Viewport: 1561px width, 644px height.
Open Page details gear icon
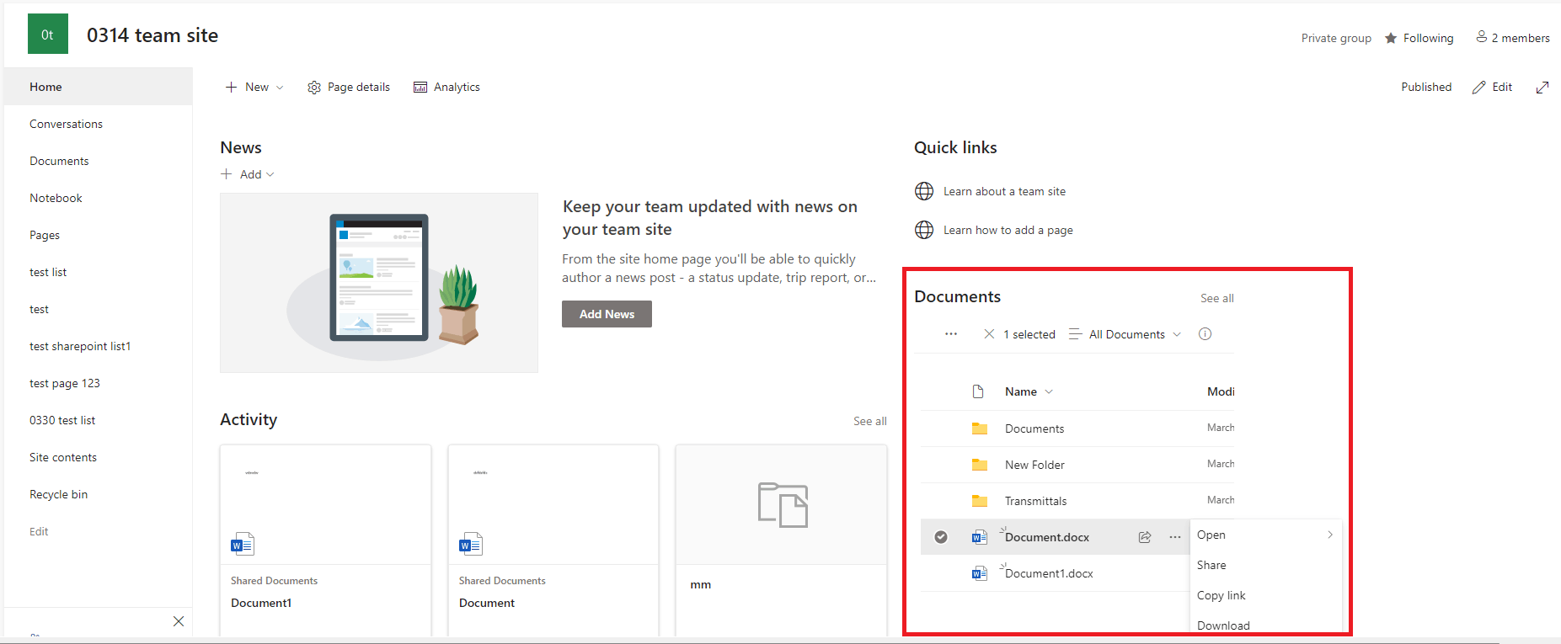314,88
